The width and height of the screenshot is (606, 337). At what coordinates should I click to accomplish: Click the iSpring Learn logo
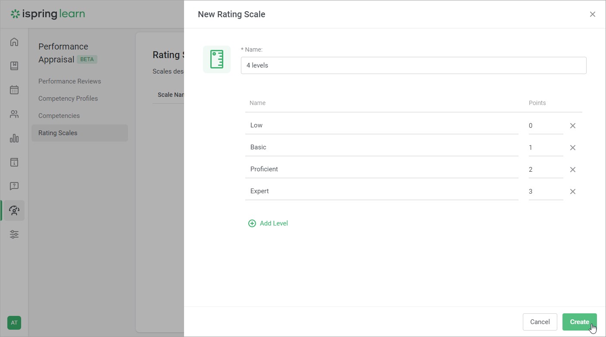click(48, 14)
